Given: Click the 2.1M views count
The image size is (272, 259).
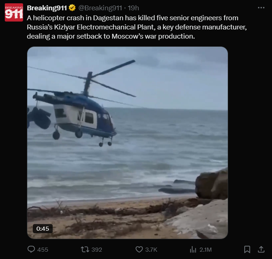Looking at the screenshot, I should click(x=206, y=250).
